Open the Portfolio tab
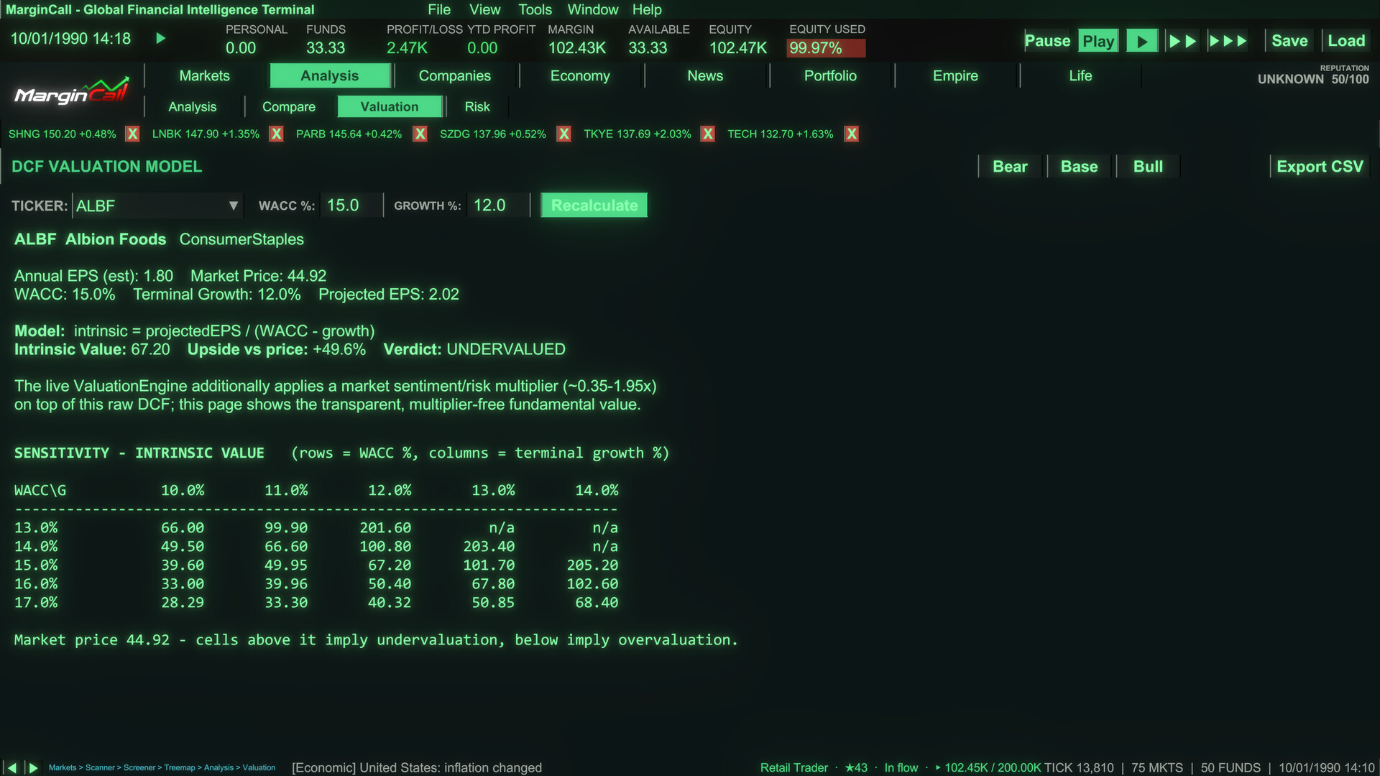Viewport: 1380px width, 776px height. (830, 76)
